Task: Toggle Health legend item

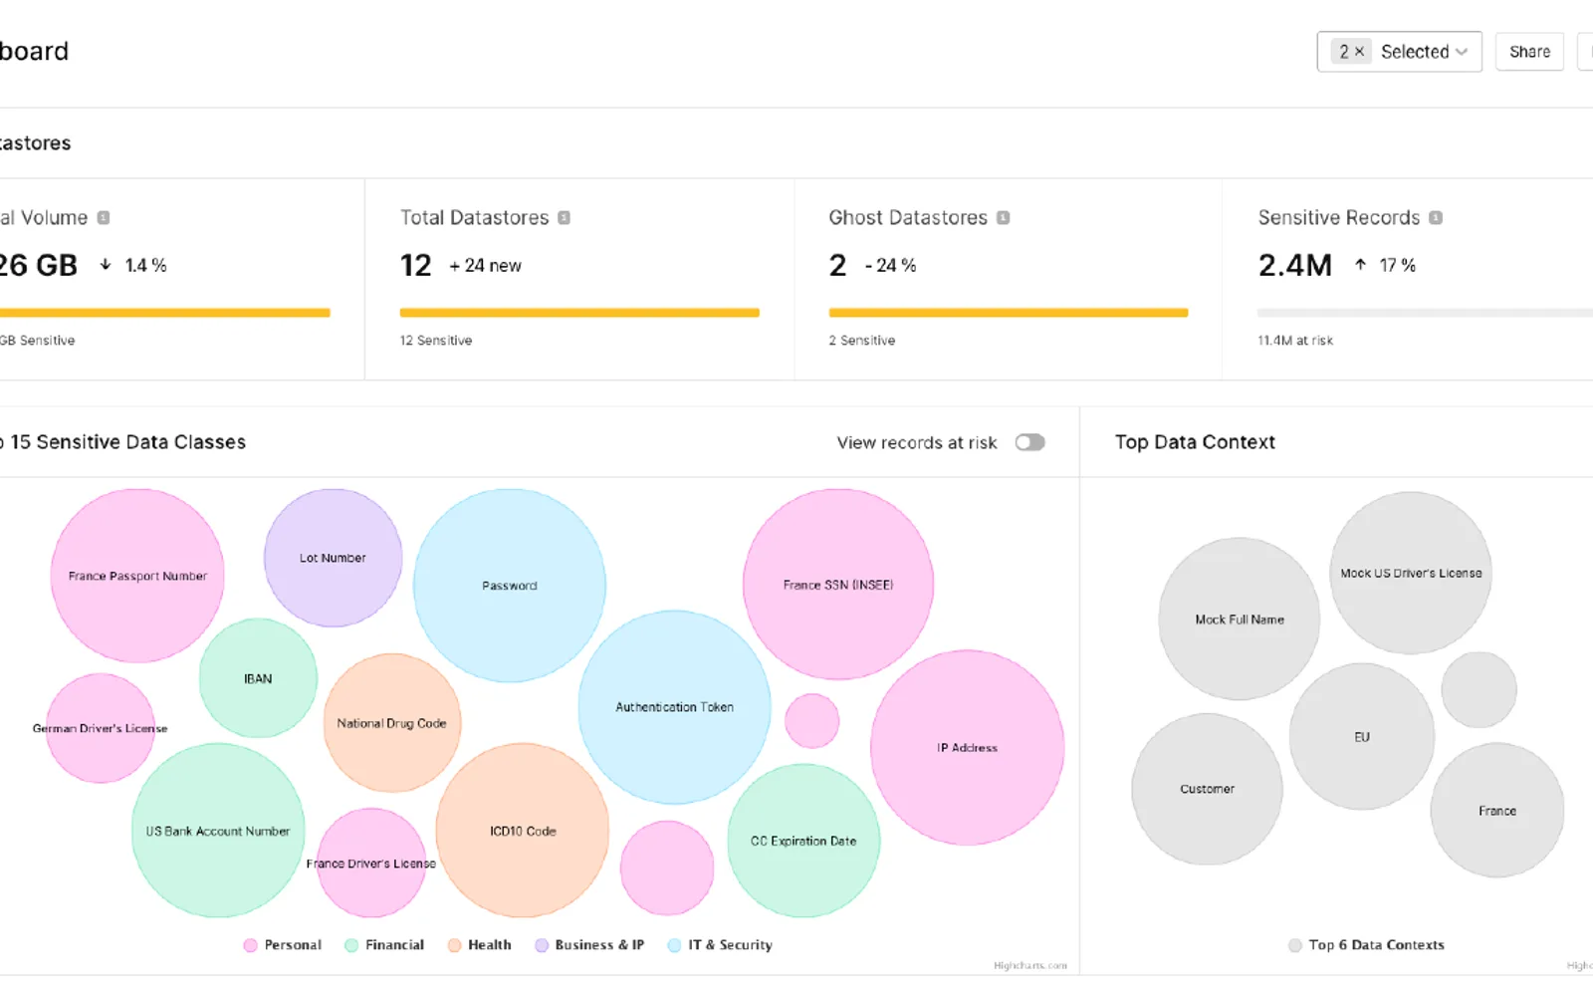Action: (x=479, y=945)
